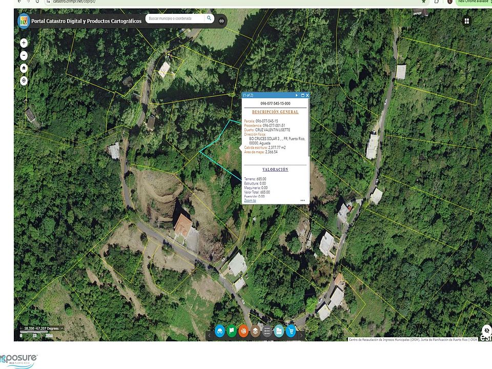Viewport: 492px width, 369px height.
Task: Click the search magnifier button
Action: [x=209, y=18]
